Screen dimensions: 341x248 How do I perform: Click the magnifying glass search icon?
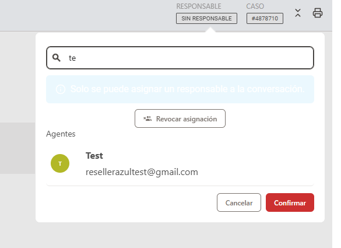pos(57,58)
